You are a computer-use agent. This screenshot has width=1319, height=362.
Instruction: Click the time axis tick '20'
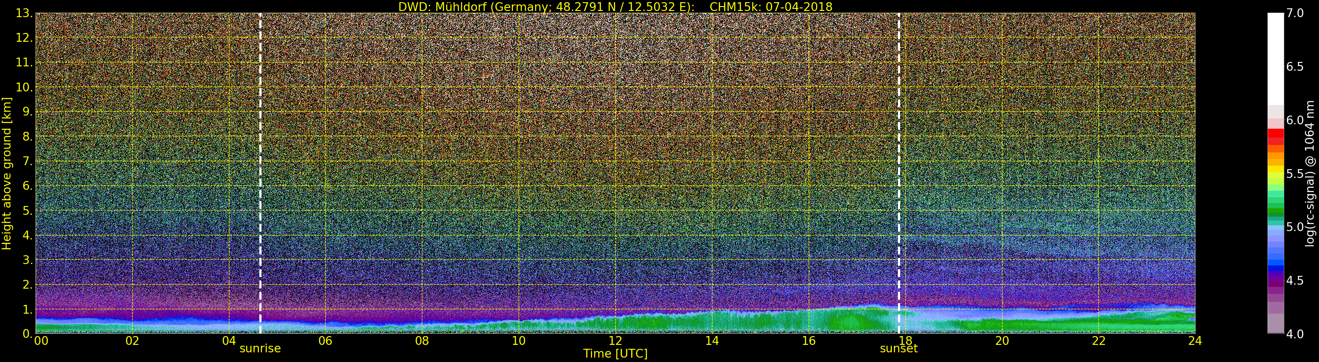pyautogui.click(x=1002, y=340)
